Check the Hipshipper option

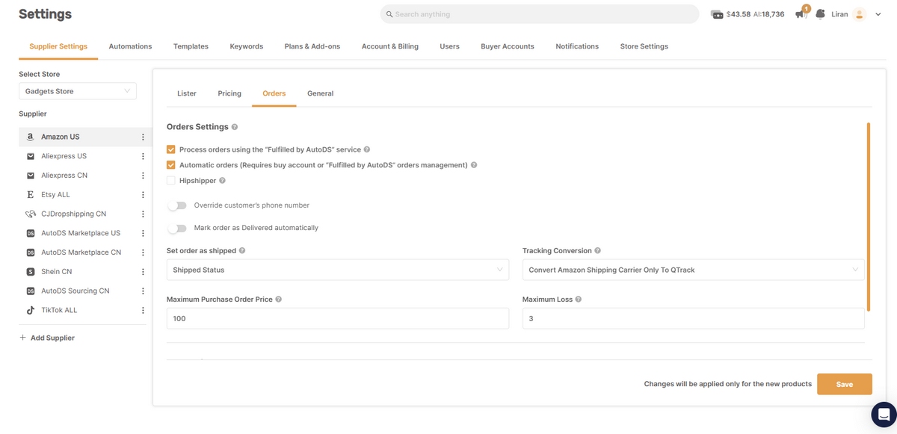[x=170, y=180]
